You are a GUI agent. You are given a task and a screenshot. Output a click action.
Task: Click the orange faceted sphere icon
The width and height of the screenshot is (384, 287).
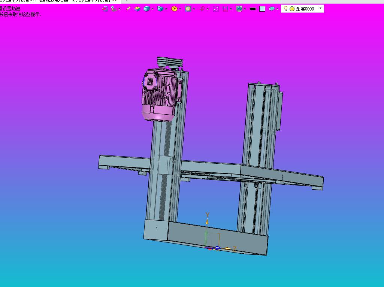pos(174,9)
